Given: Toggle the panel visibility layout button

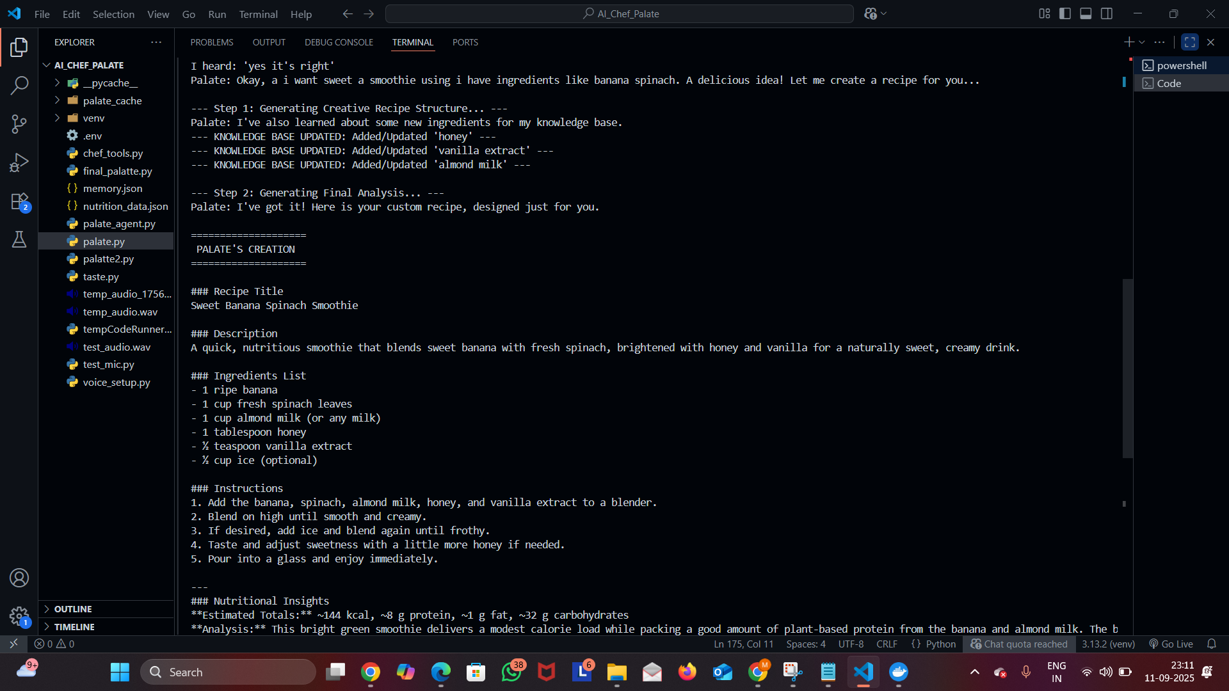Looking at the screenshot, I should [x=1086, y=13].
